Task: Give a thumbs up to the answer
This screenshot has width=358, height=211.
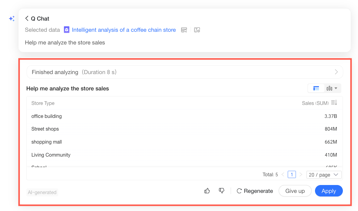Action: click(x=207, y=191)
